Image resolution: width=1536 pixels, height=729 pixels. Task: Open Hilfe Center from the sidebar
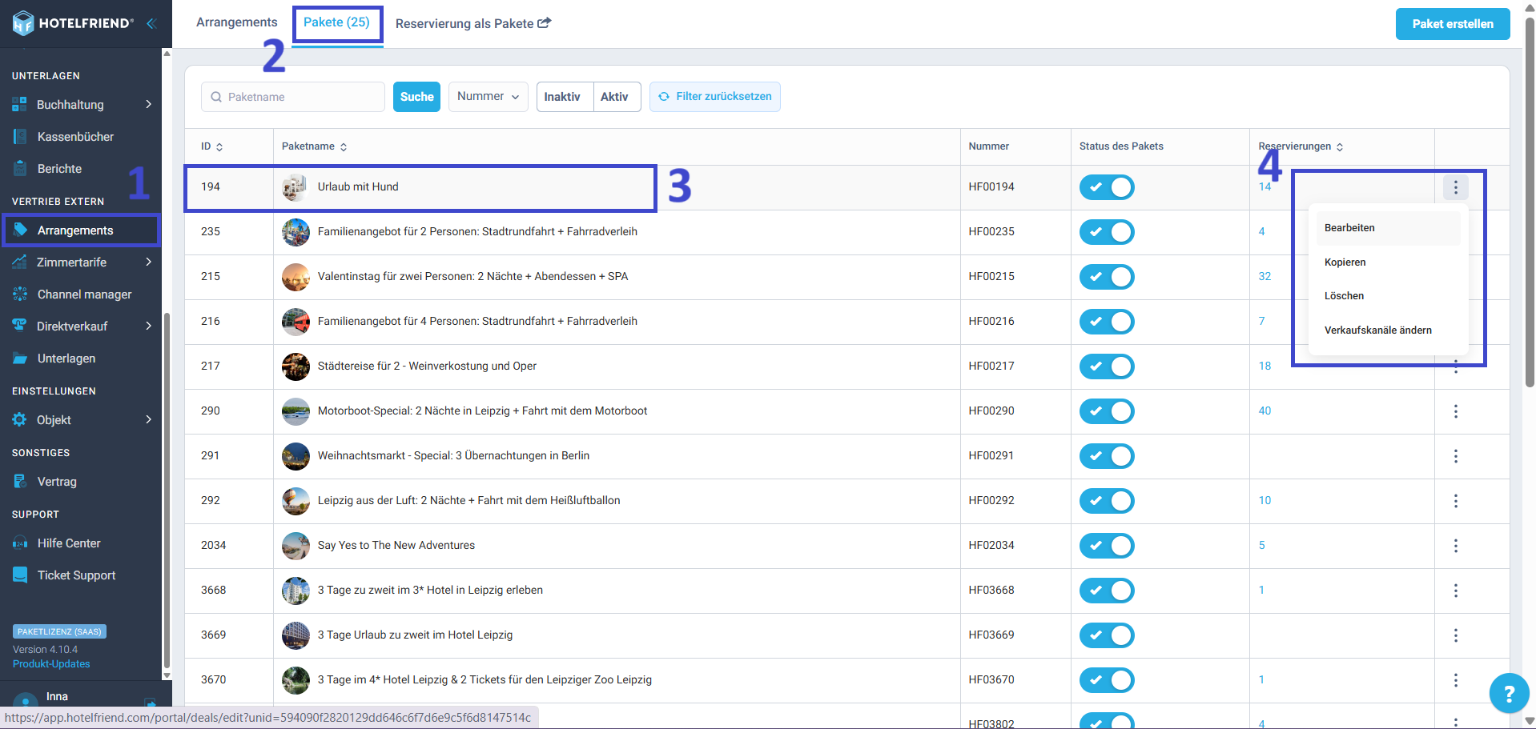click(x=69, y=543)
